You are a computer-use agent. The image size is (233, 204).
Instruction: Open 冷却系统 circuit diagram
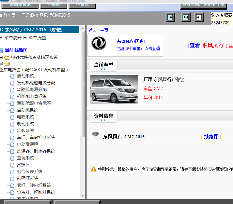click(x=25, y=131)
